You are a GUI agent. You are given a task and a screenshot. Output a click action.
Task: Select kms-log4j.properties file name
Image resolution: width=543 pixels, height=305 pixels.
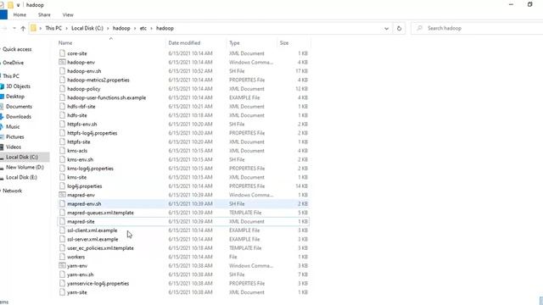91,169
